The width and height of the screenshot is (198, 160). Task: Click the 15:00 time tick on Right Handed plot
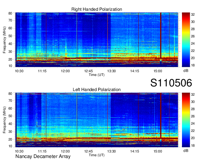tap(158, 71)
